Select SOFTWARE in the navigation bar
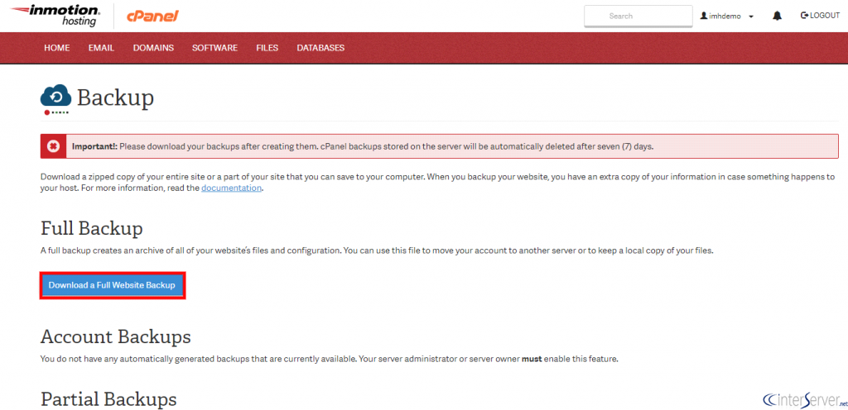Image resolution: width=848 pixels, height=410 pixels. point(214,48)
